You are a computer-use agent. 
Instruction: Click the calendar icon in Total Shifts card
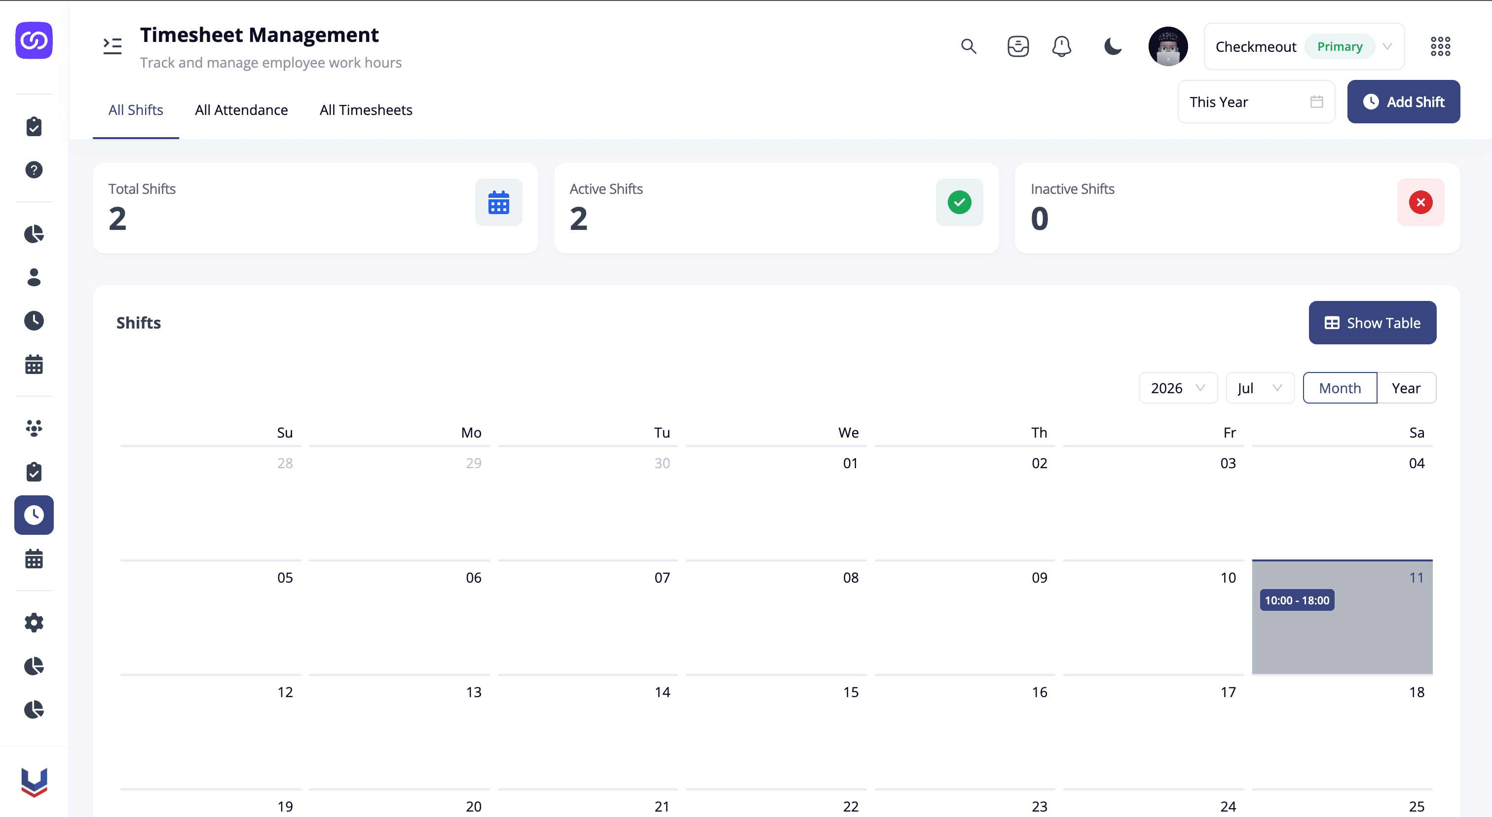(498, 203)
